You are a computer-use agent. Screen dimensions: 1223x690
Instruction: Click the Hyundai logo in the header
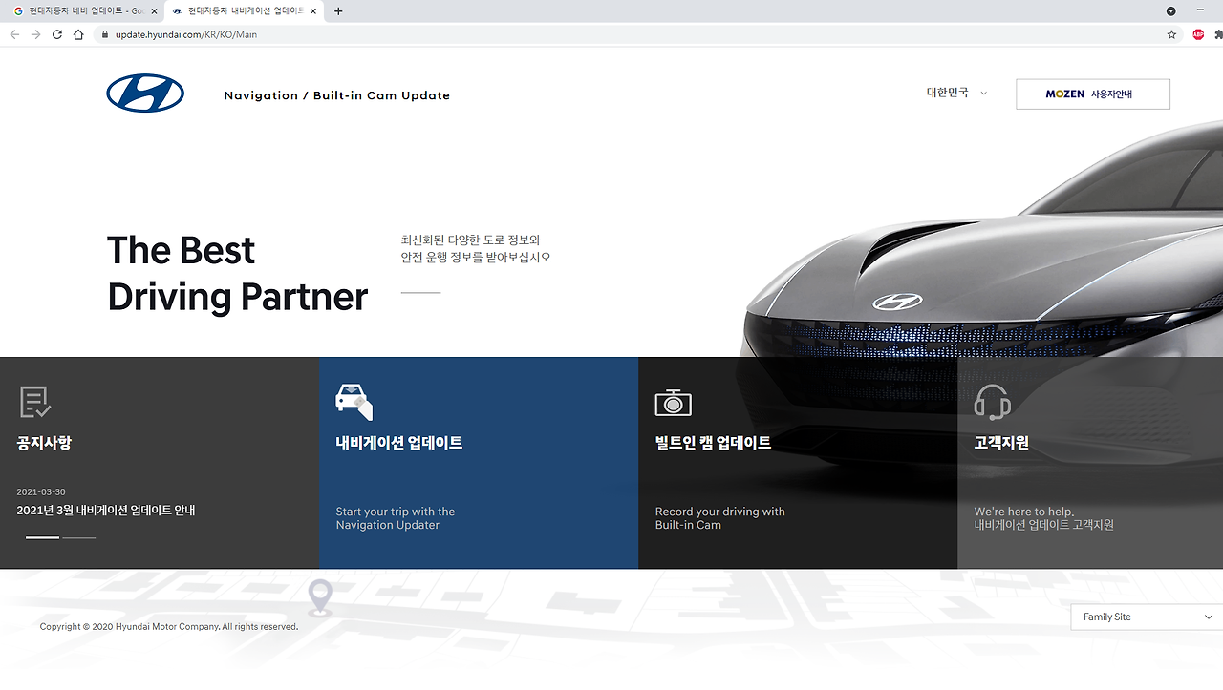144,93
